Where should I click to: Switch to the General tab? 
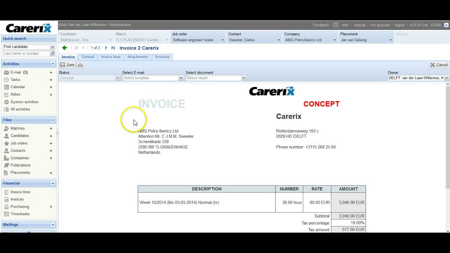click(x=88, y=57)
